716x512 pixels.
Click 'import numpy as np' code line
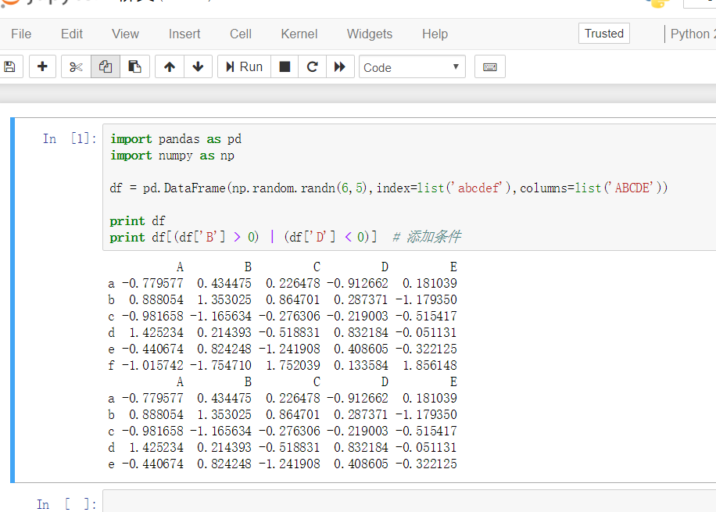[172, 156]
